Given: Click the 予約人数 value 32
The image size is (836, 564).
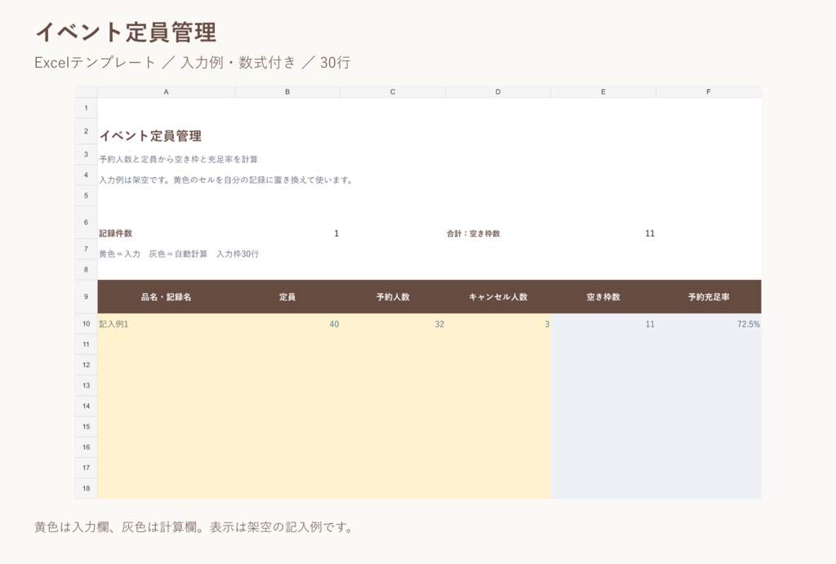Looking at the screenshot, I should pyautogui.click(x=439, y=323).
